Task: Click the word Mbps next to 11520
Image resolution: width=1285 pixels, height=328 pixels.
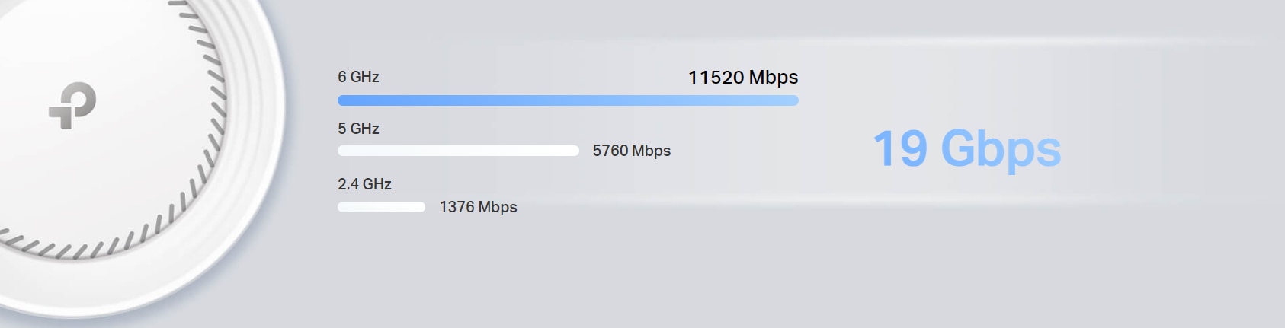Action: pyautogui.click(x=774, y=78)
